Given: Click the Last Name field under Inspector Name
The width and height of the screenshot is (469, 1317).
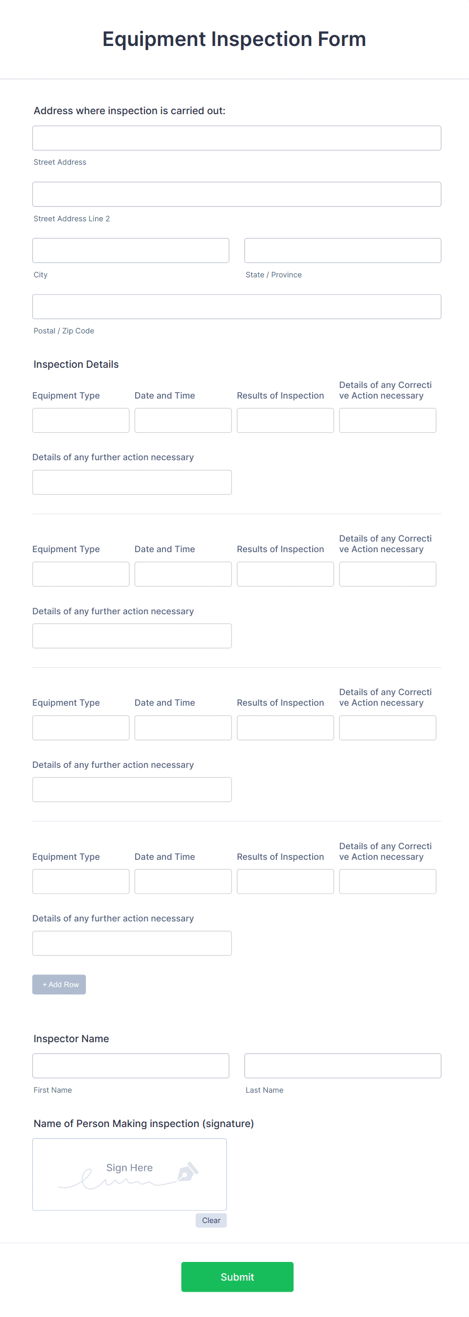Looking at the screenshot, I should (x=342, y=1065).
